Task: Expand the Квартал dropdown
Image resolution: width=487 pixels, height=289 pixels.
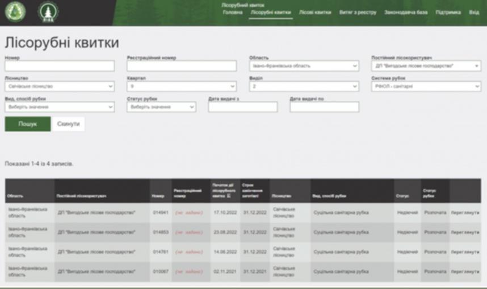Action: tap(182, 87)
